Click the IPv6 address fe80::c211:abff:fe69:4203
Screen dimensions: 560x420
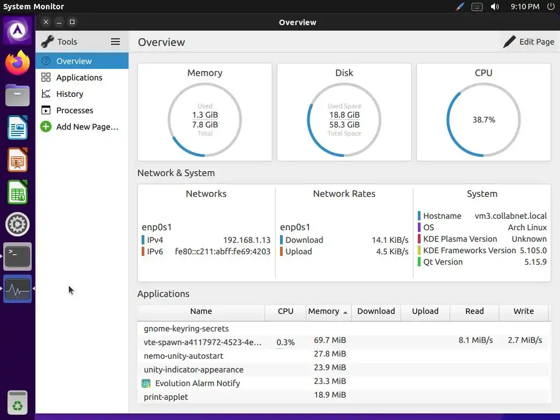pos(223,252)
